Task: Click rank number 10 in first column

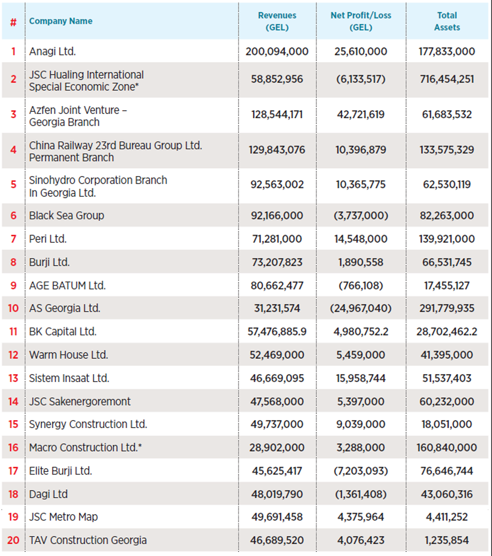Action: (13, 309)
